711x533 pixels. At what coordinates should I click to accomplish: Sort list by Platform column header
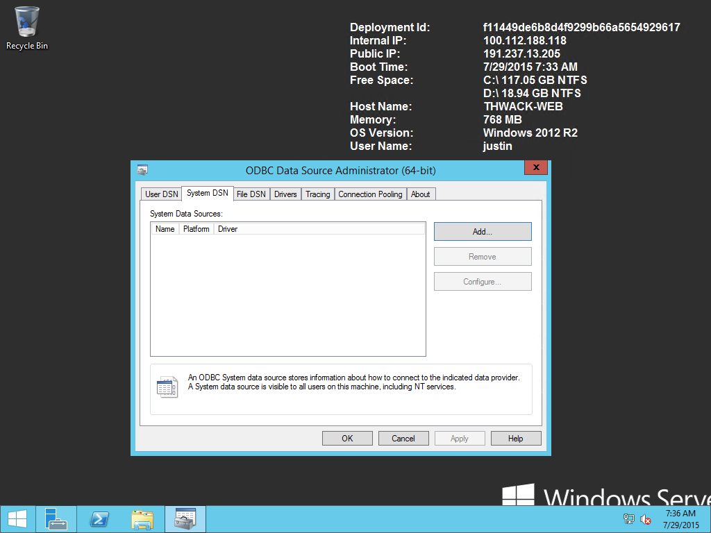pyautogui.click(x=196, y=229)
